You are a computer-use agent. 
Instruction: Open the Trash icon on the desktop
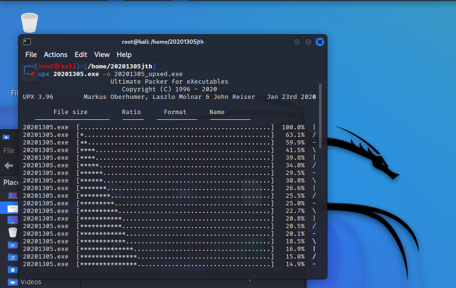(30, 23)
